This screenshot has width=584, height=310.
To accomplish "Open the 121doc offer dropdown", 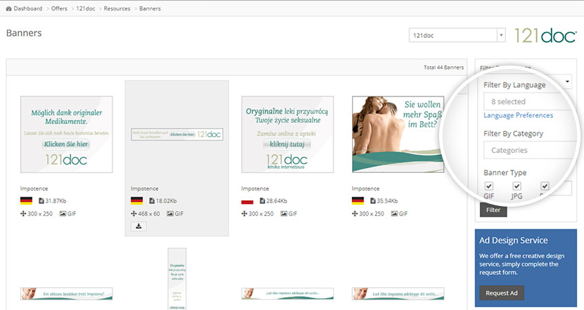I will [x=457, y=35].
